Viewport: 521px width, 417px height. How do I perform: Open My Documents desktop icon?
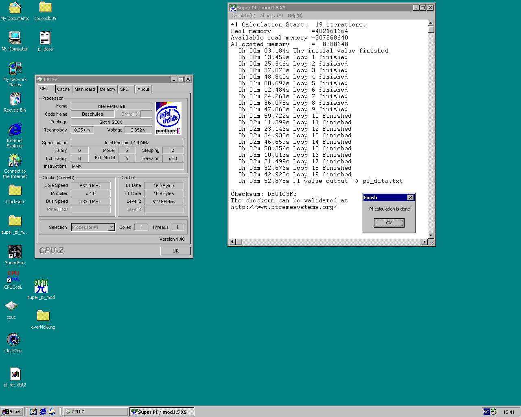tap(15, 11)
